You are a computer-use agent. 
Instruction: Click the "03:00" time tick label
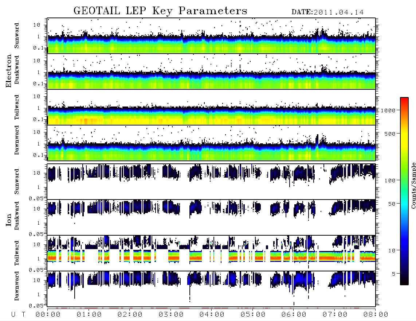pos(171,315)
